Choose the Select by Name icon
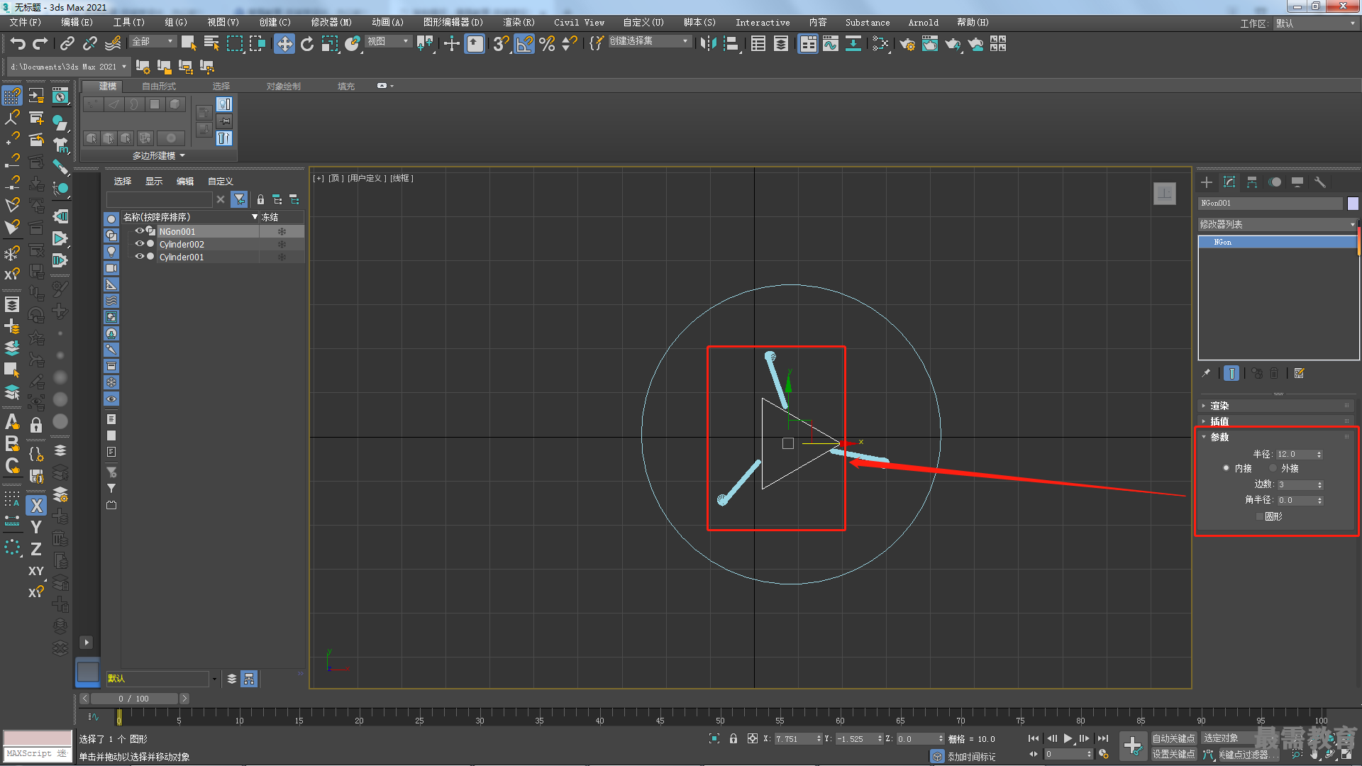The image size is (1362, 766). click(211, 44)
